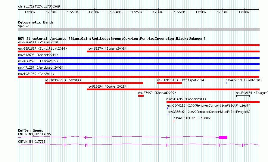
Task: Click the red nsv466270 loss bar
Action: (x=173, y=51)
